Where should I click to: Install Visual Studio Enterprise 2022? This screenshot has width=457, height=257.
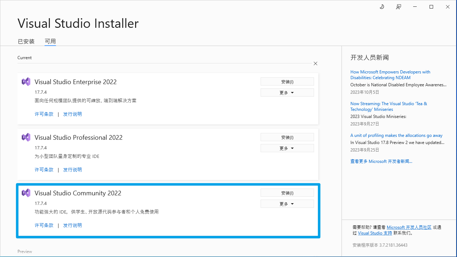click(287, 82)
